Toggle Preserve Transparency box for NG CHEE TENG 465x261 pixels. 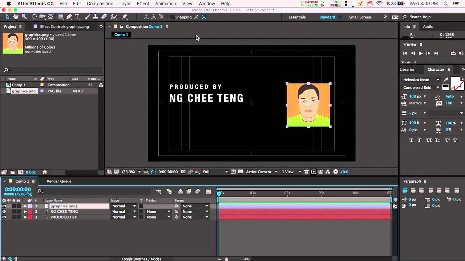pyautogui.click(x=141, y=212)
